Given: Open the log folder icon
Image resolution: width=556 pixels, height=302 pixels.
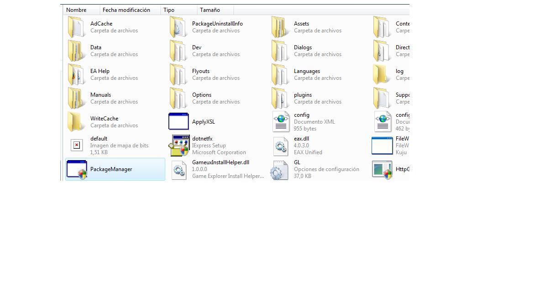Looking at the screenshot, I should (382, 74).
